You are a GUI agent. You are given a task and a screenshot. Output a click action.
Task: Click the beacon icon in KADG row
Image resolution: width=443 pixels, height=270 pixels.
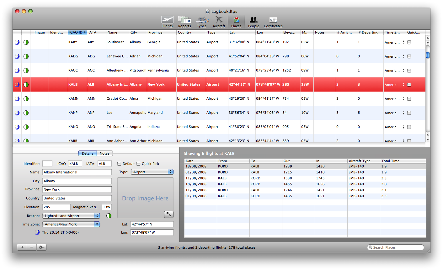coord(26,56)
